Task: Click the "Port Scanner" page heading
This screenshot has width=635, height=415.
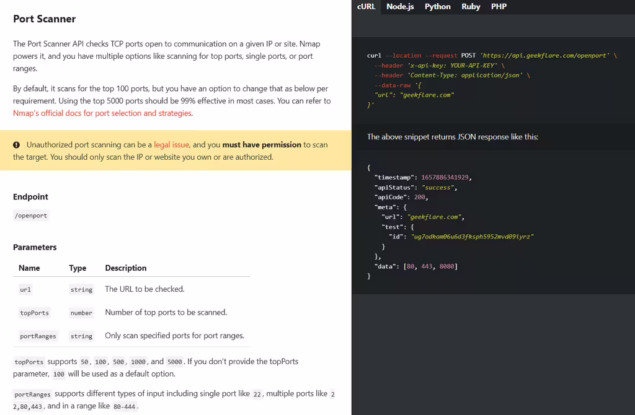Action: point(44,19)
